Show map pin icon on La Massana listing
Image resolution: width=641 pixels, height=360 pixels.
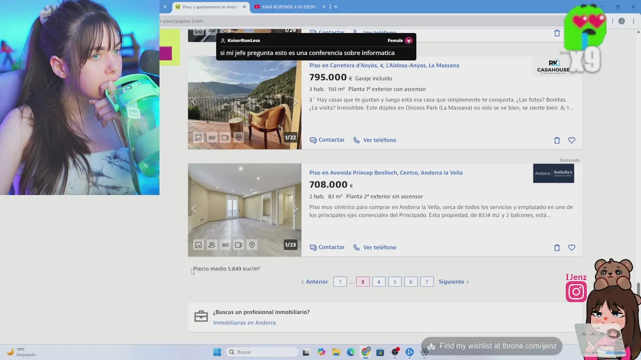pos(238,137)
